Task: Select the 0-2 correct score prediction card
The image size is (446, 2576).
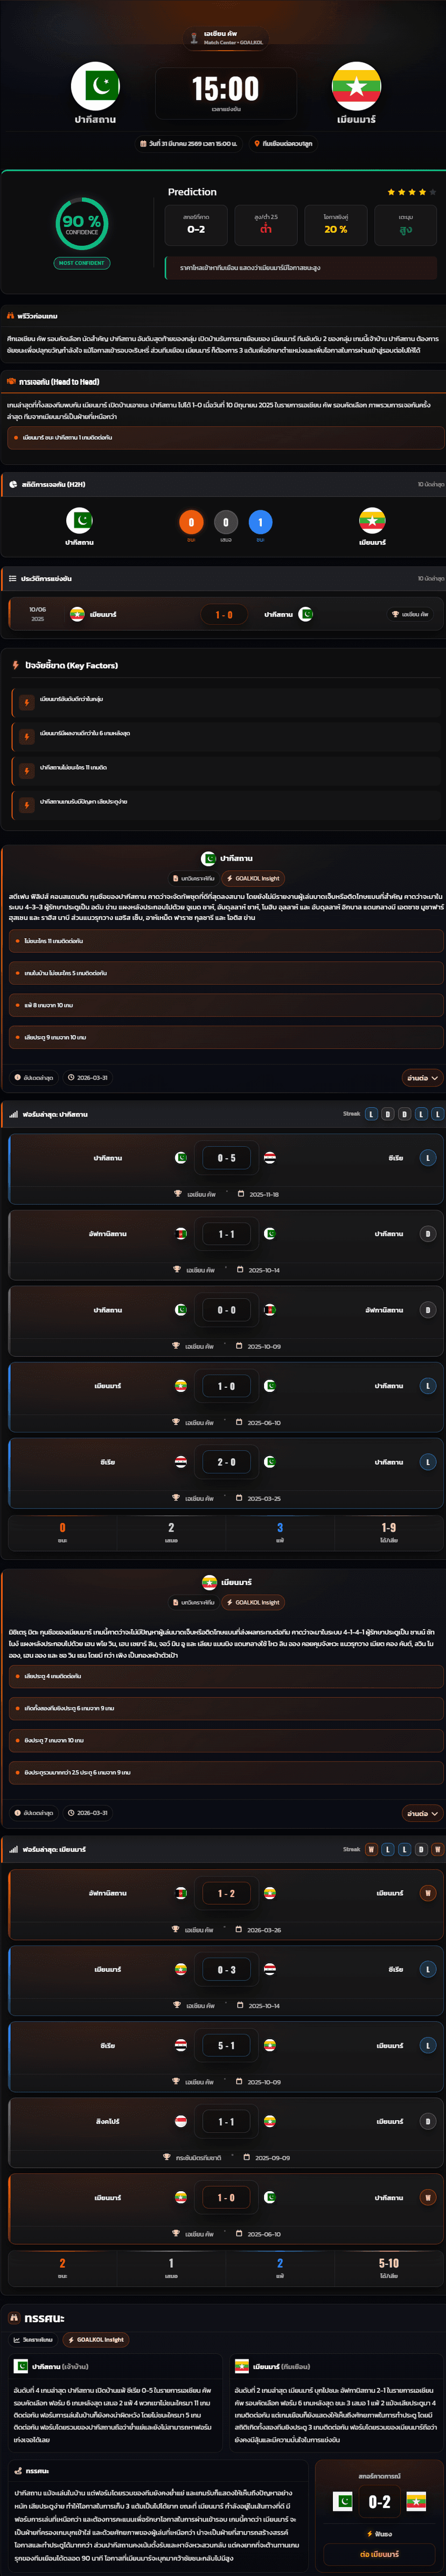Action: (x=196, y=224)
